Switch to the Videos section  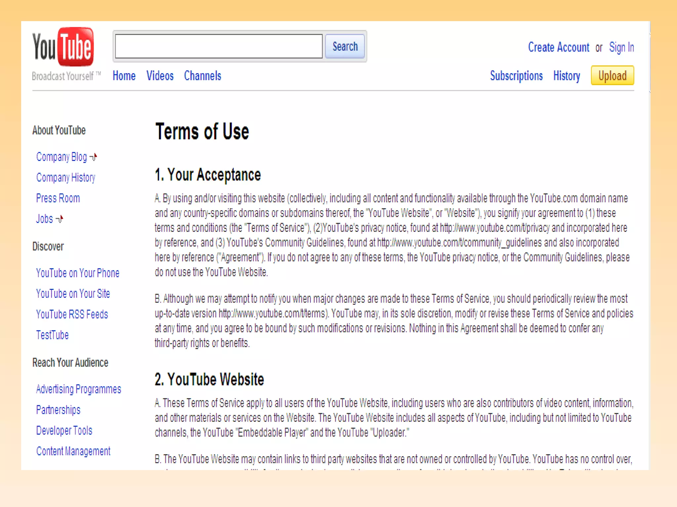tap(160, 76)
